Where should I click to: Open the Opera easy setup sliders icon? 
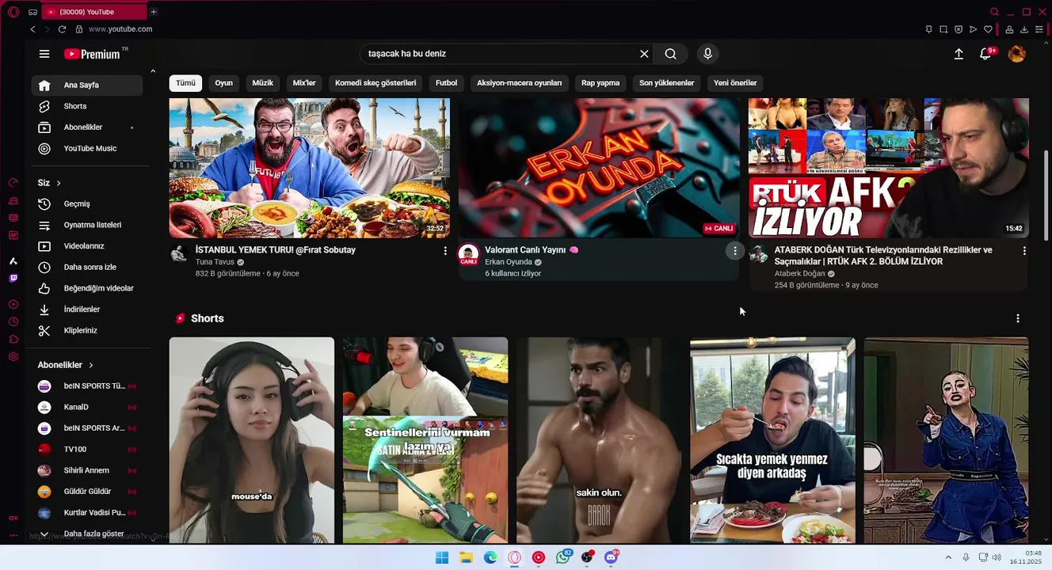(x=1039, y=29)
